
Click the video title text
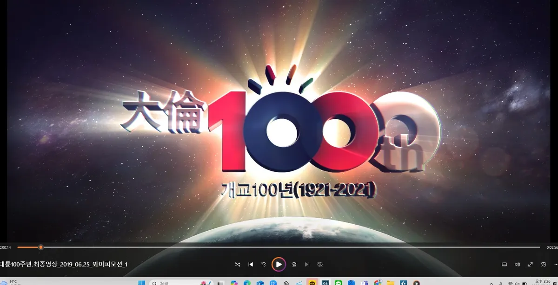pos(64,264)
